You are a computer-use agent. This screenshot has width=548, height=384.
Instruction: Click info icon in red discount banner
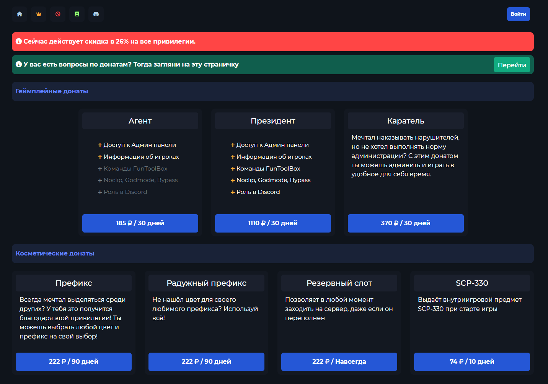coord(19,41)
